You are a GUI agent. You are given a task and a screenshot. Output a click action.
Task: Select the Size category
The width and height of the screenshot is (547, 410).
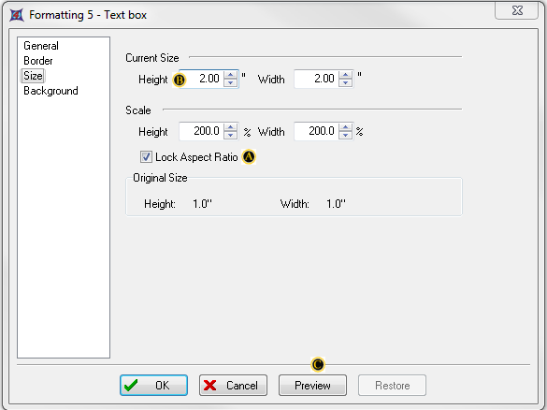tap(33, 76)
